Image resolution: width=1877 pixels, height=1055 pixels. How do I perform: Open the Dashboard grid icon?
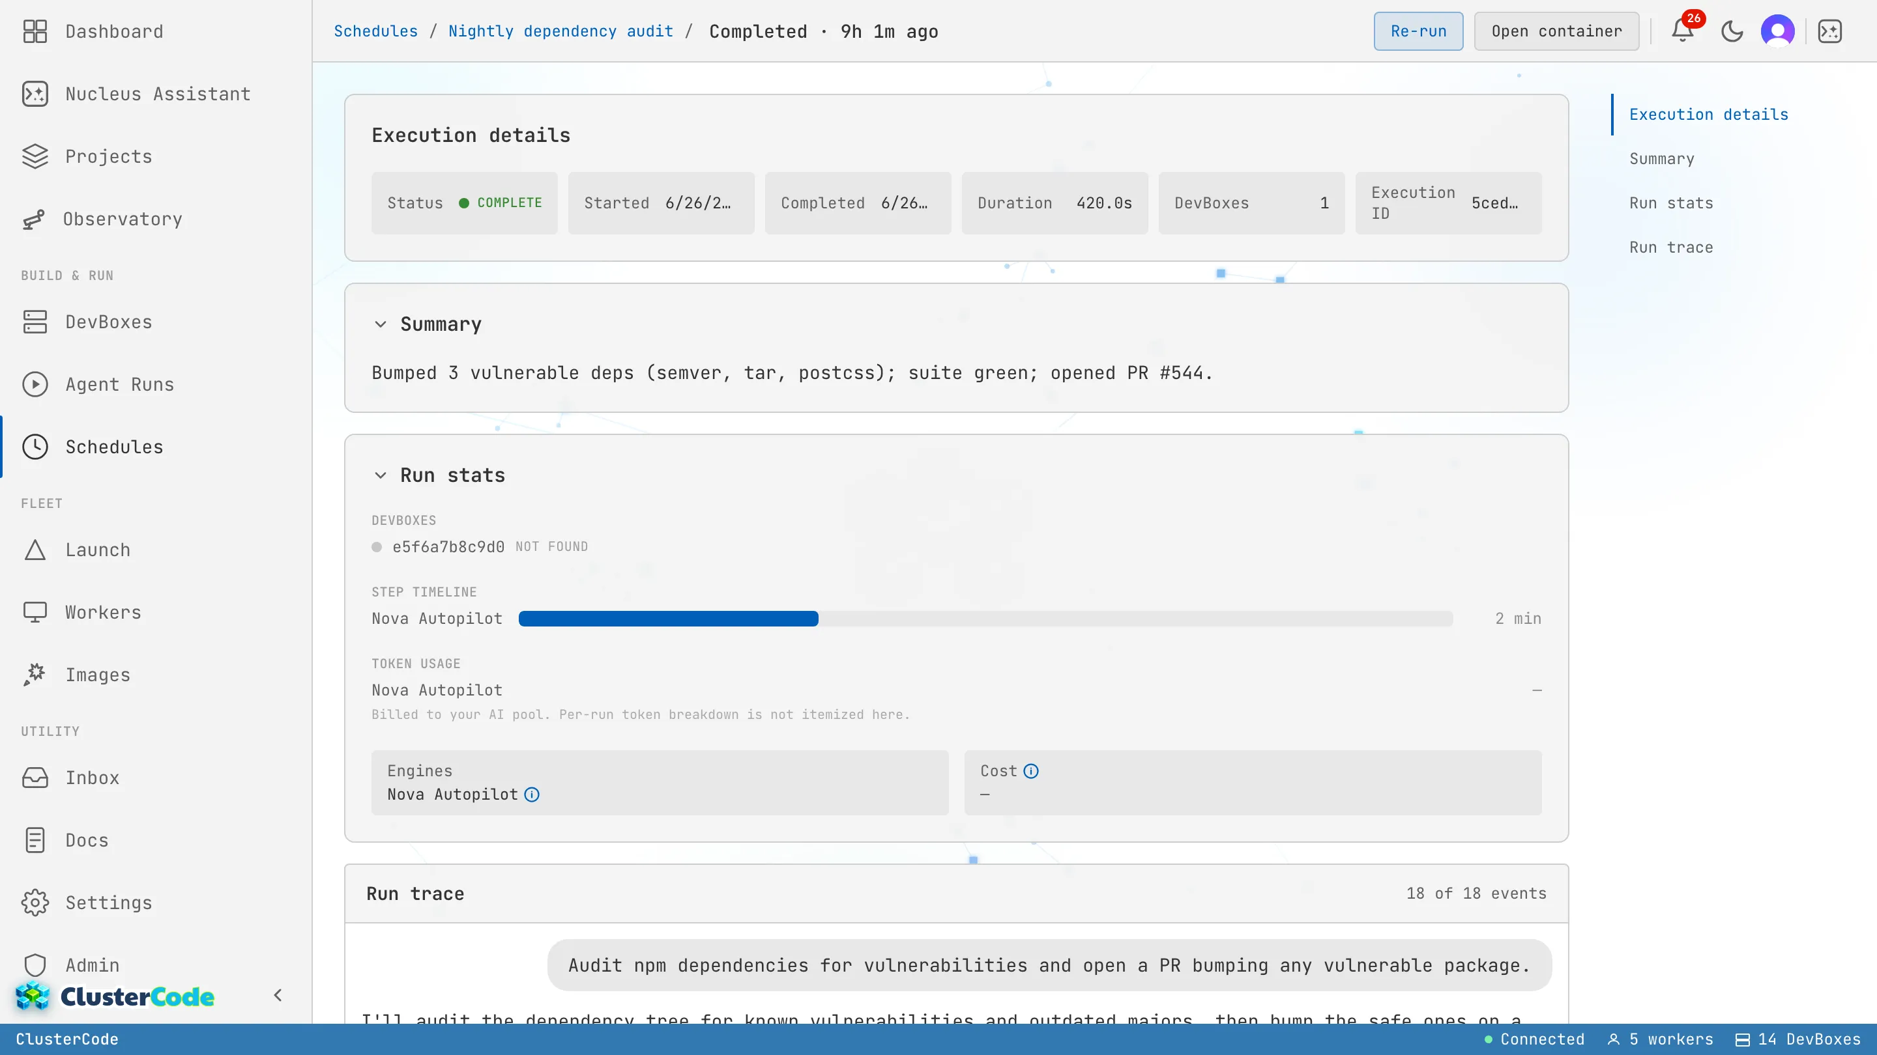click(x=35, y=31)
